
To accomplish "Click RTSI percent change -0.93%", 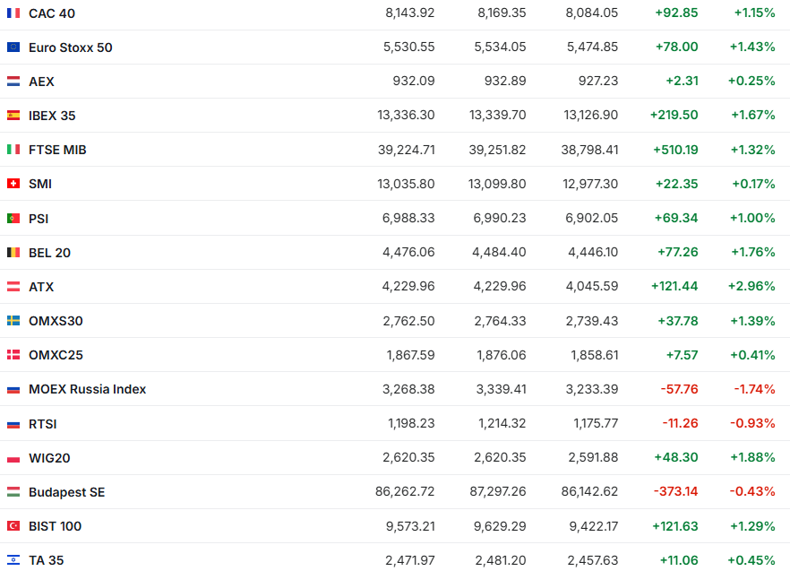I will (x=754, y=424).
